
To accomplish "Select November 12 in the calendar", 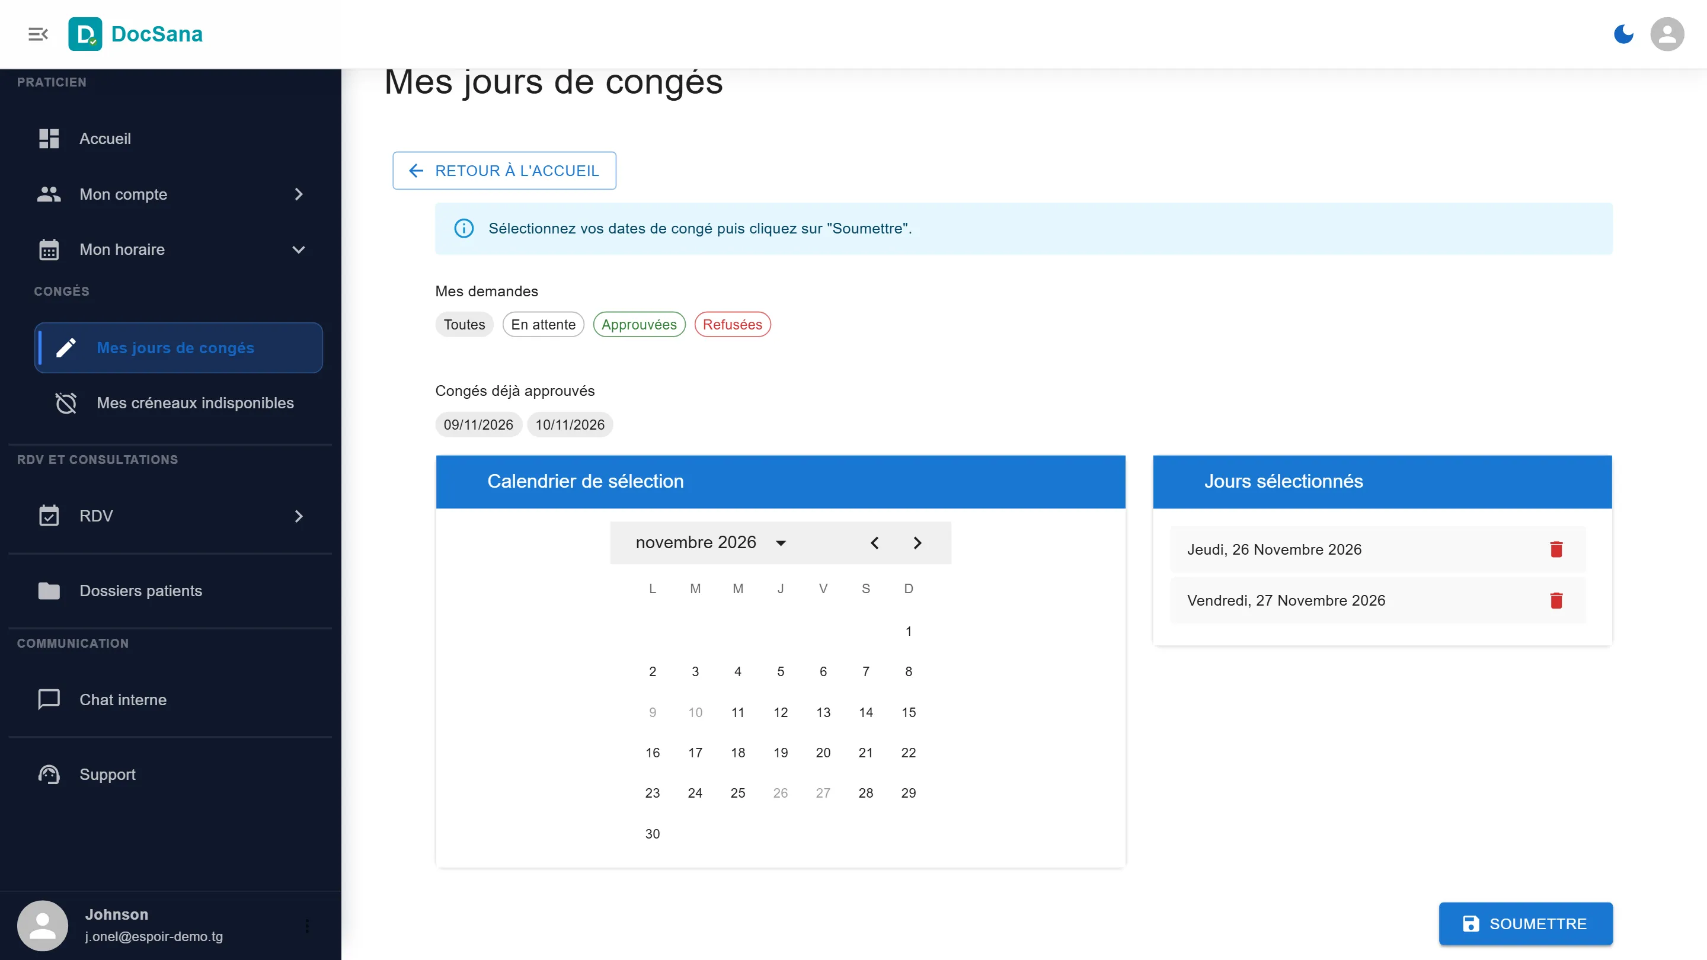I will click(781, 712).
